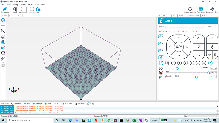The height and width of the screenshot is (123, 219).
Task: Open the Slicer tab
Action: [175, 16]
